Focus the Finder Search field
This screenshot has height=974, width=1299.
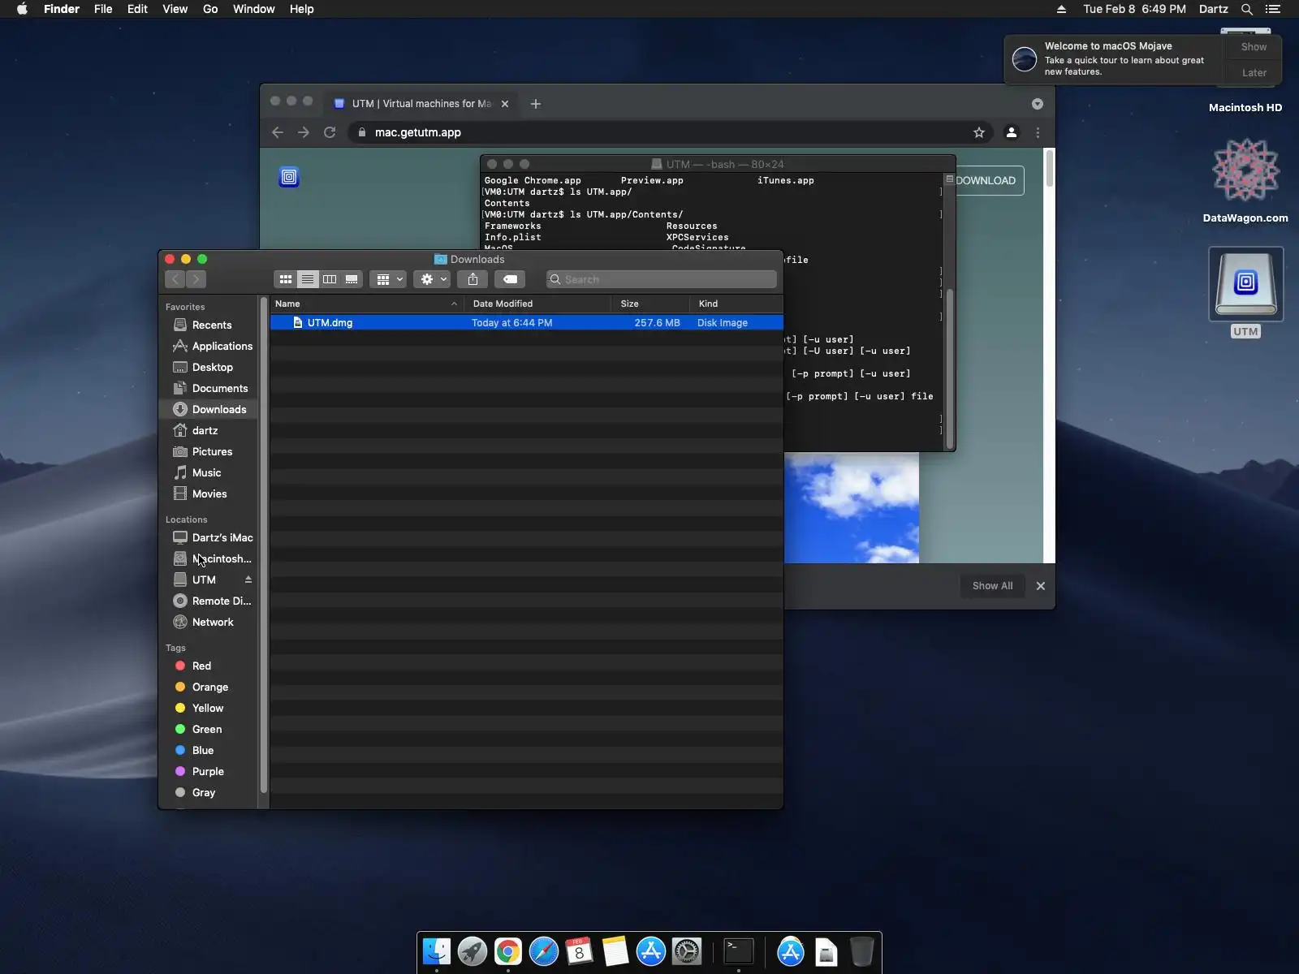point(662,279)
